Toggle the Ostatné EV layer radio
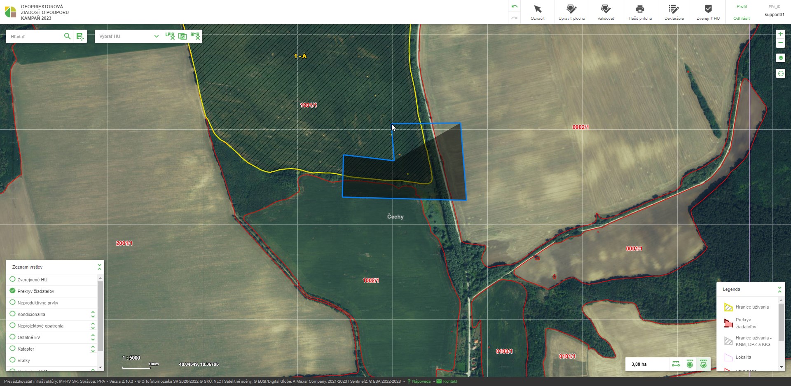 click(x=12, y=337)
